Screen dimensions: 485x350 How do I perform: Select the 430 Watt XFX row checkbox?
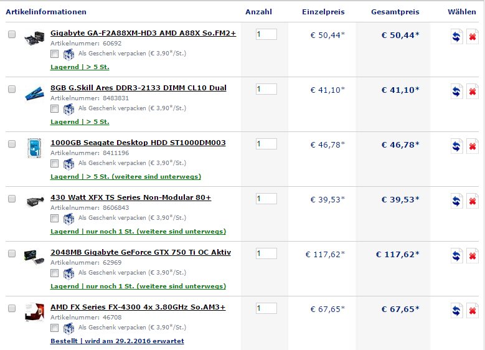[x=12, y=199]
